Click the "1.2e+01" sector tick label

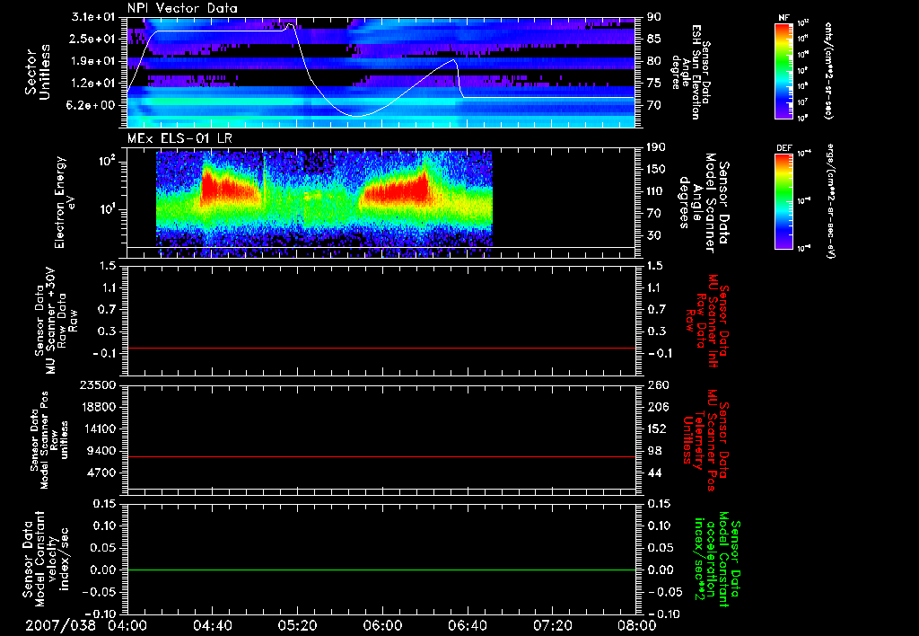point(93,84)
